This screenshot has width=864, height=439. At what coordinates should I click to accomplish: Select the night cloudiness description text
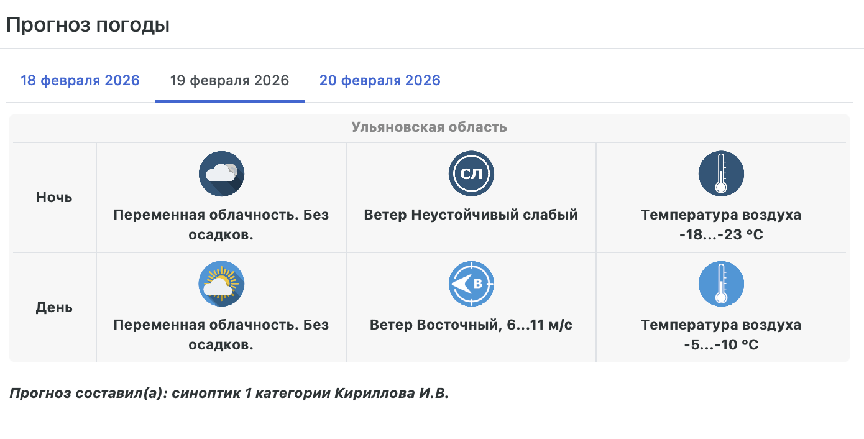click(221, 224)
